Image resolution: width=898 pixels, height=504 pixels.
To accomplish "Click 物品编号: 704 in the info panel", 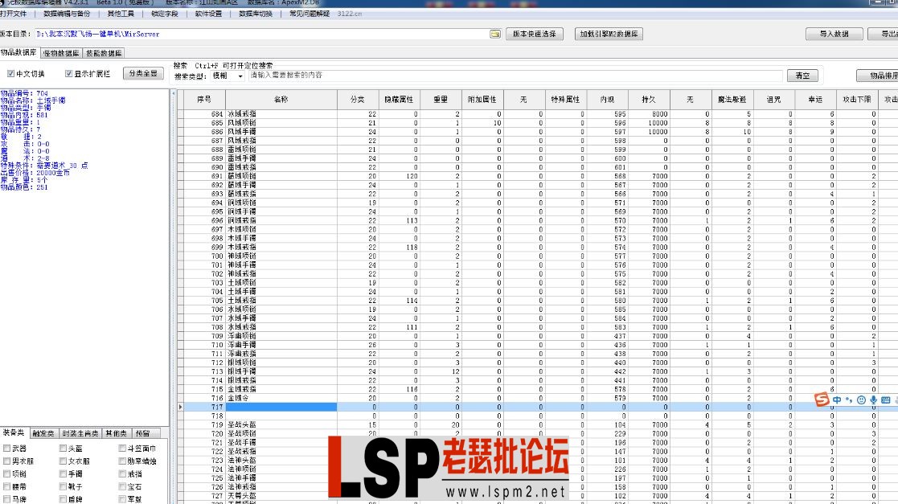I will 24,93.
